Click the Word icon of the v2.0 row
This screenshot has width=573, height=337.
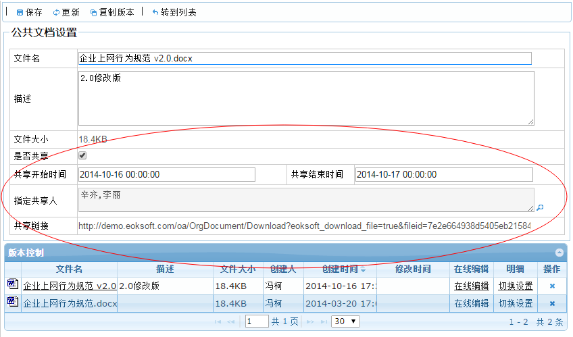pos(12,286)
